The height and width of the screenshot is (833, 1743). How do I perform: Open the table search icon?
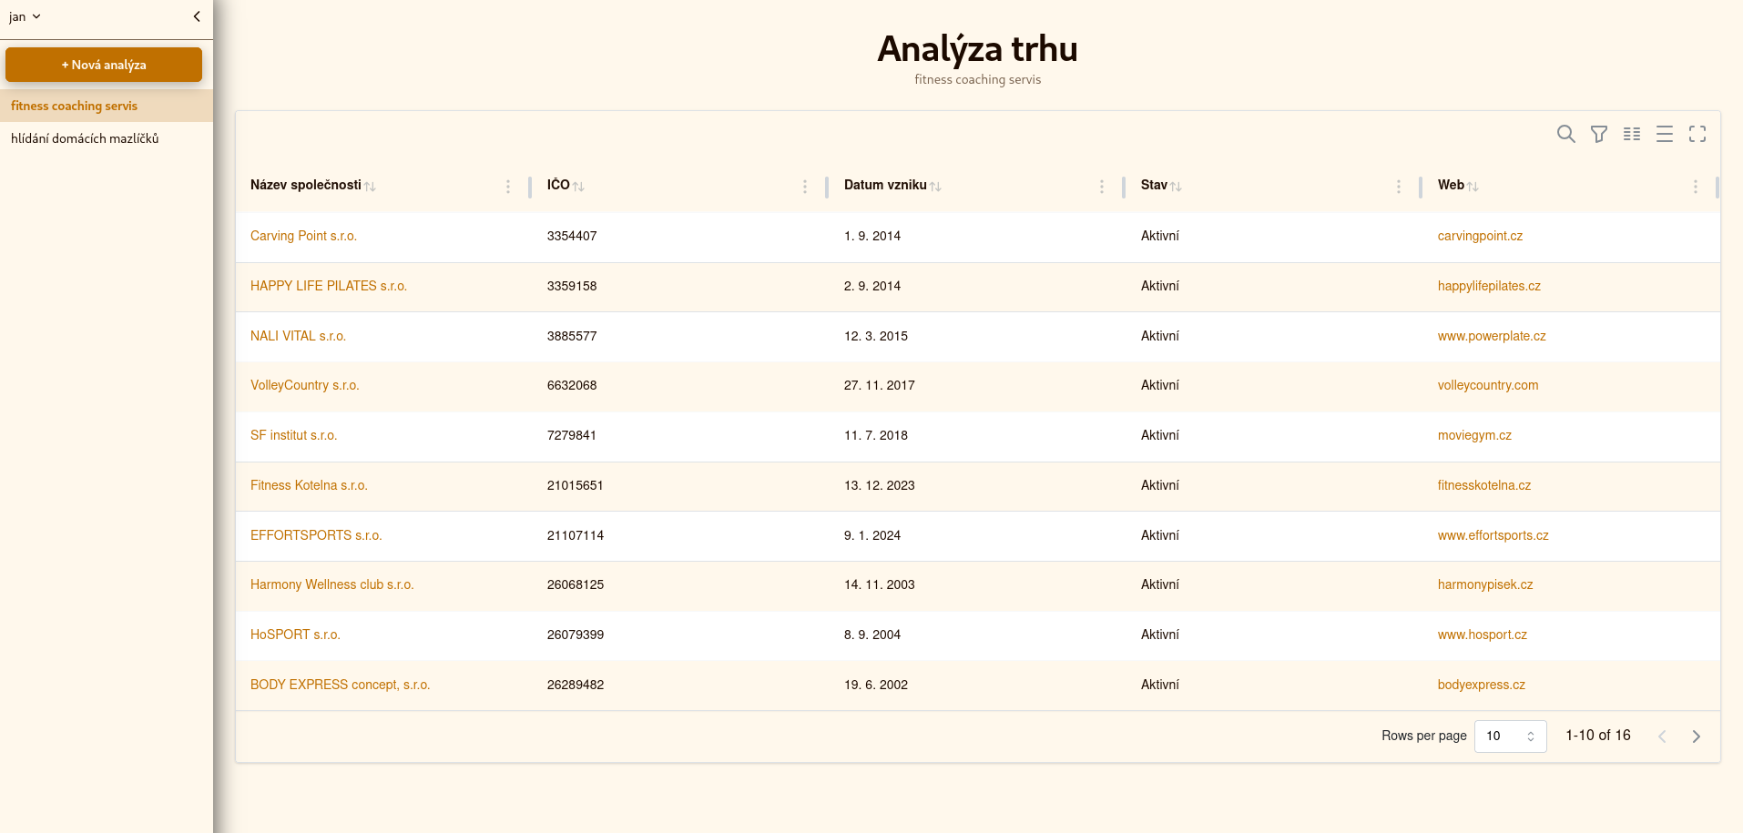(x=1565, y=134)
